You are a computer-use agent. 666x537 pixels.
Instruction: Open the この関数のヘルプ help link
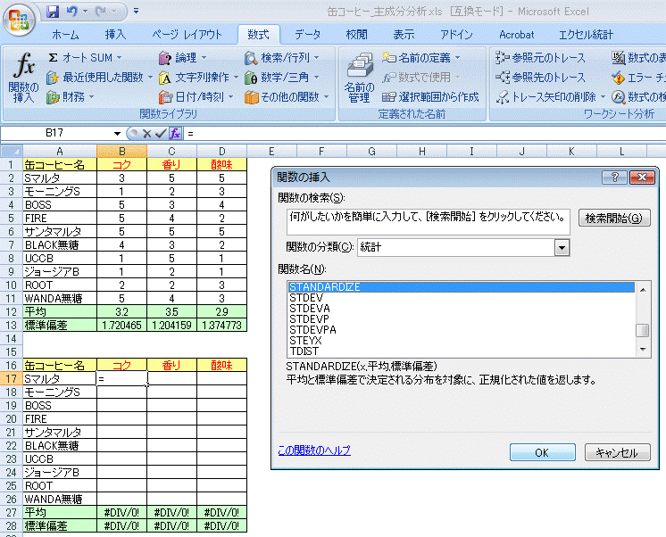[314, 450]
